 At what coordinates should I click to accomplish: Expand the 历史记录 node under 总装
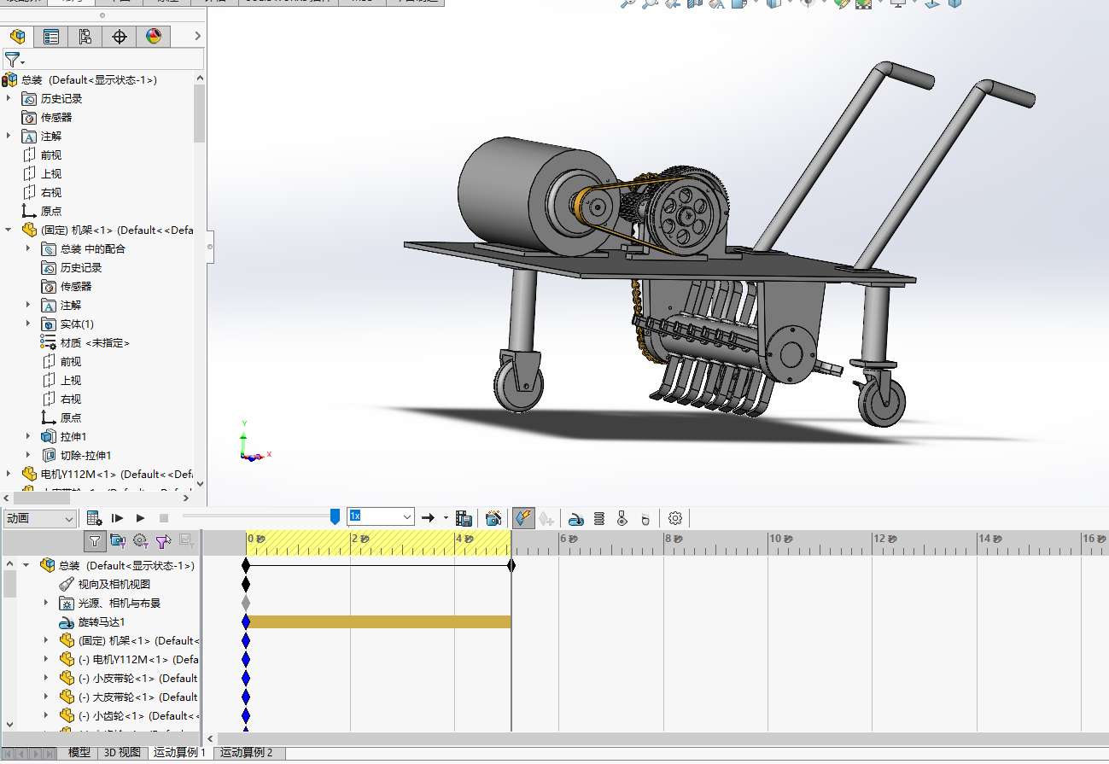(x=9, y=99)
